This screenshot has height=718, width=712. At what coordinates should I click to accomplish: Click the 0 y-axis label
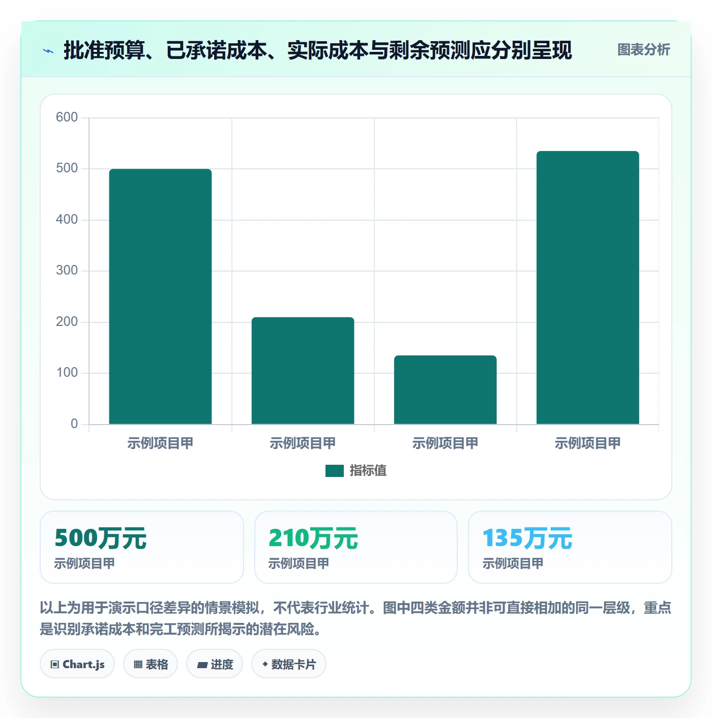pyautogui.click(x=74, y=424)
